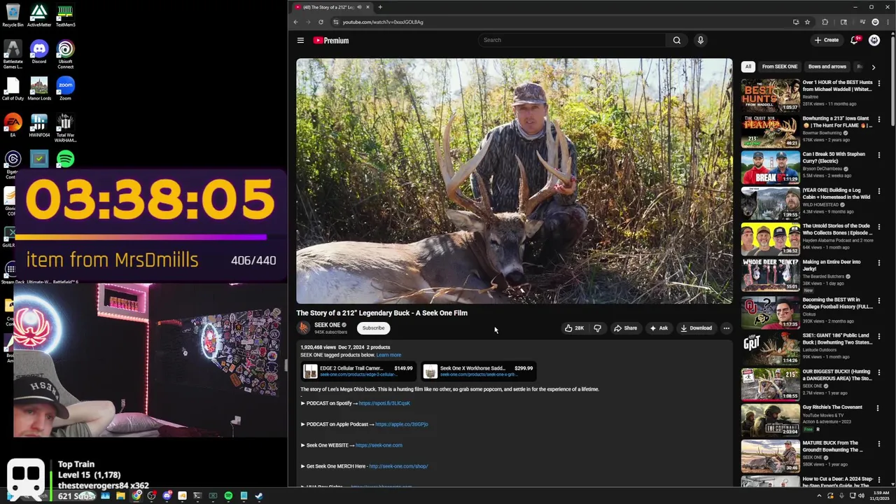896x504 pixels.
Task: Like the video with thumbs up
Action: [575, 328]
